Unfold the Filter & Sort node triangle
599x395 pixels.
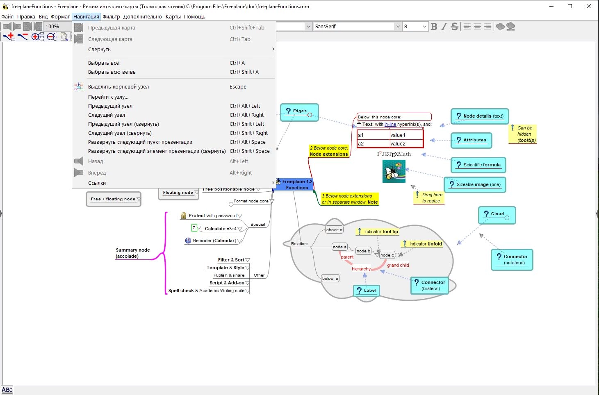pos(248,260)
